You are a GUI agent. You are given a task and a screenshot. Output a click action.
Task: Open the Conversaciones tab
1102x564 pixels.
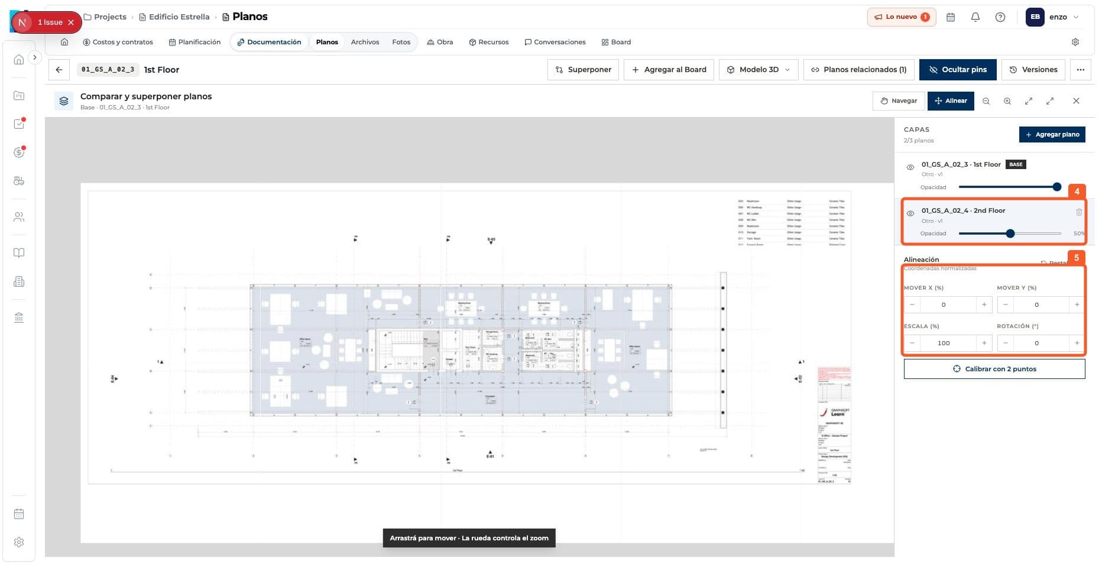click(x=555, y=42)
